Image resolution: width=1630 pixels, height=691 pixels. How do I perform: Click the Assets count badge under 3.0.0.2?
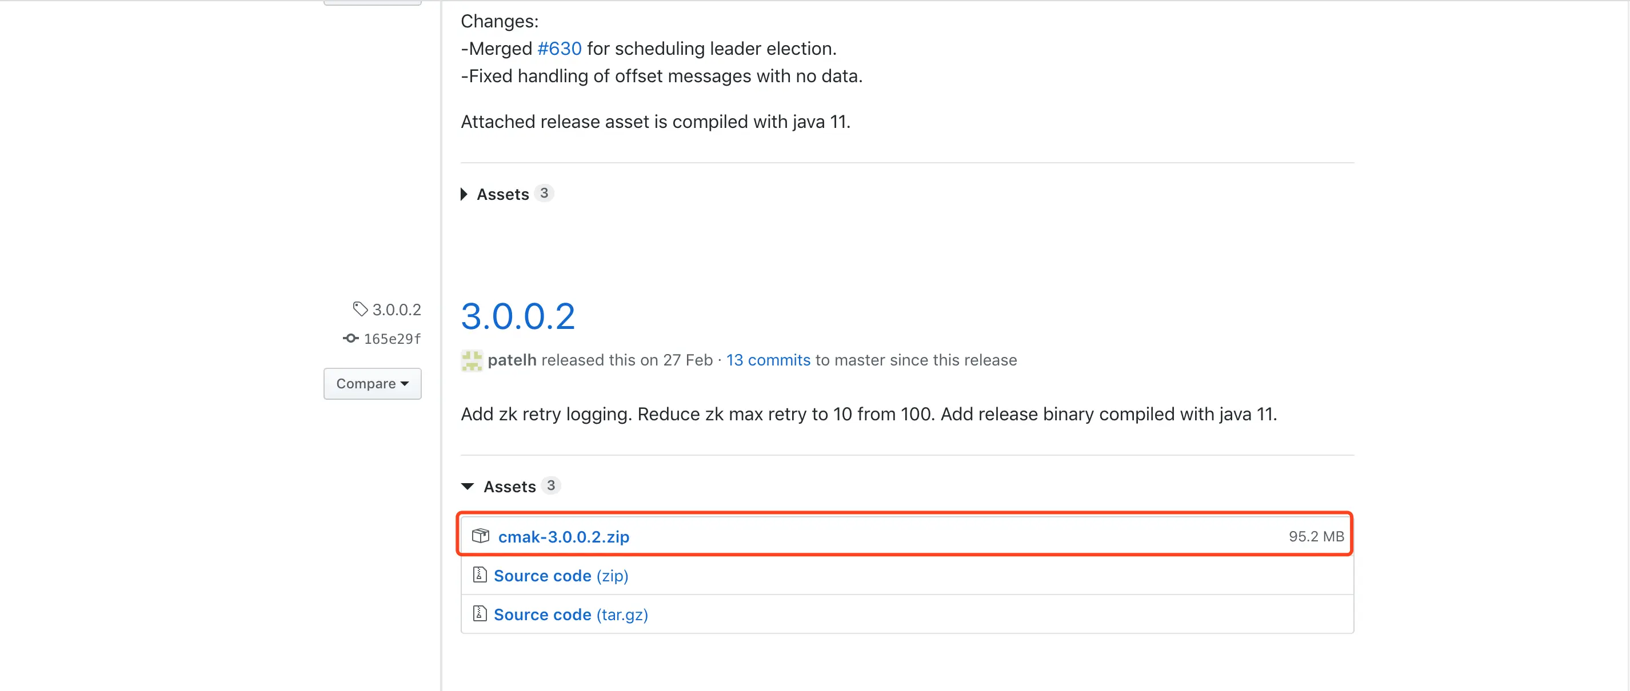click(x=550, y=485)
